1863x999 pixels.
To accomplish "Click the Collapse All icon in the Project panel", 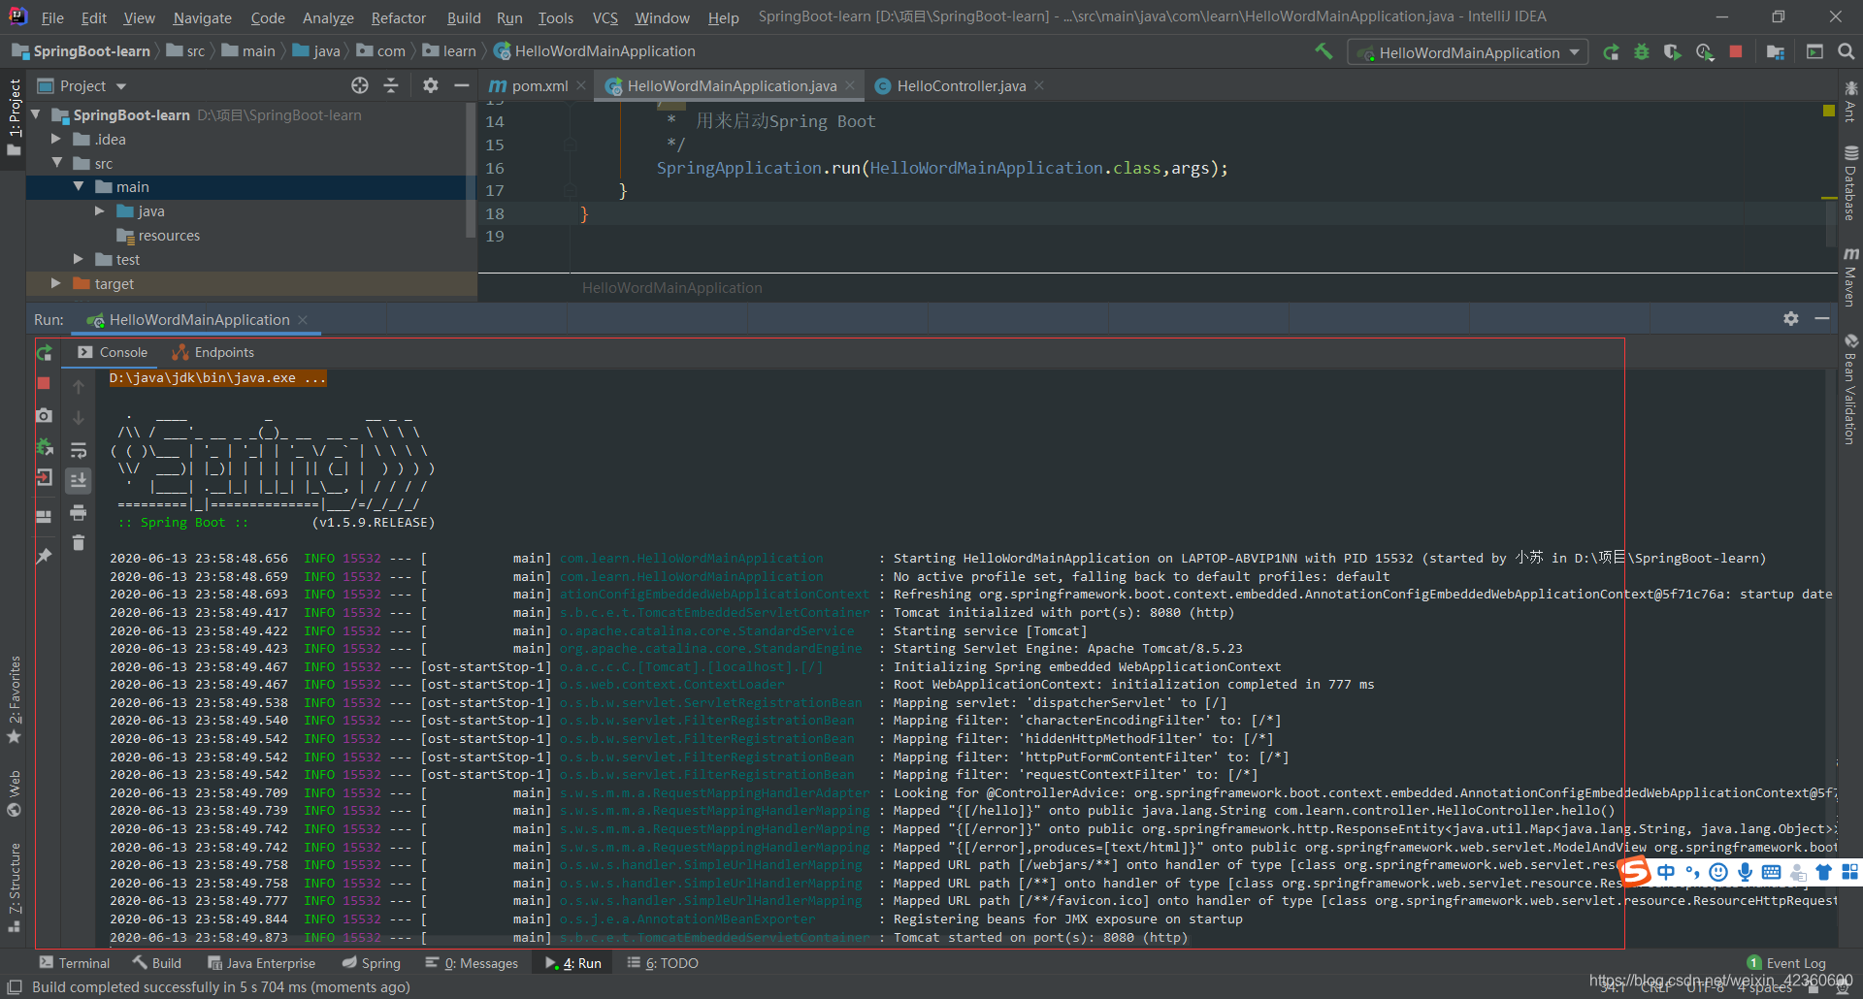I will pos(391,85).
